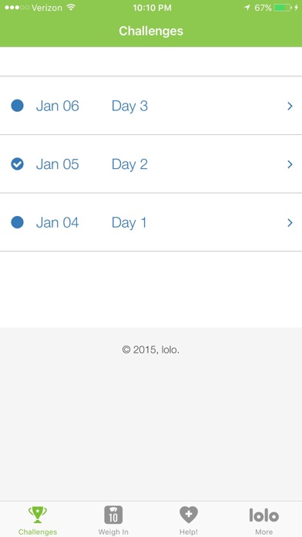Switch to the Help! tab label

[x=189, y=532]
